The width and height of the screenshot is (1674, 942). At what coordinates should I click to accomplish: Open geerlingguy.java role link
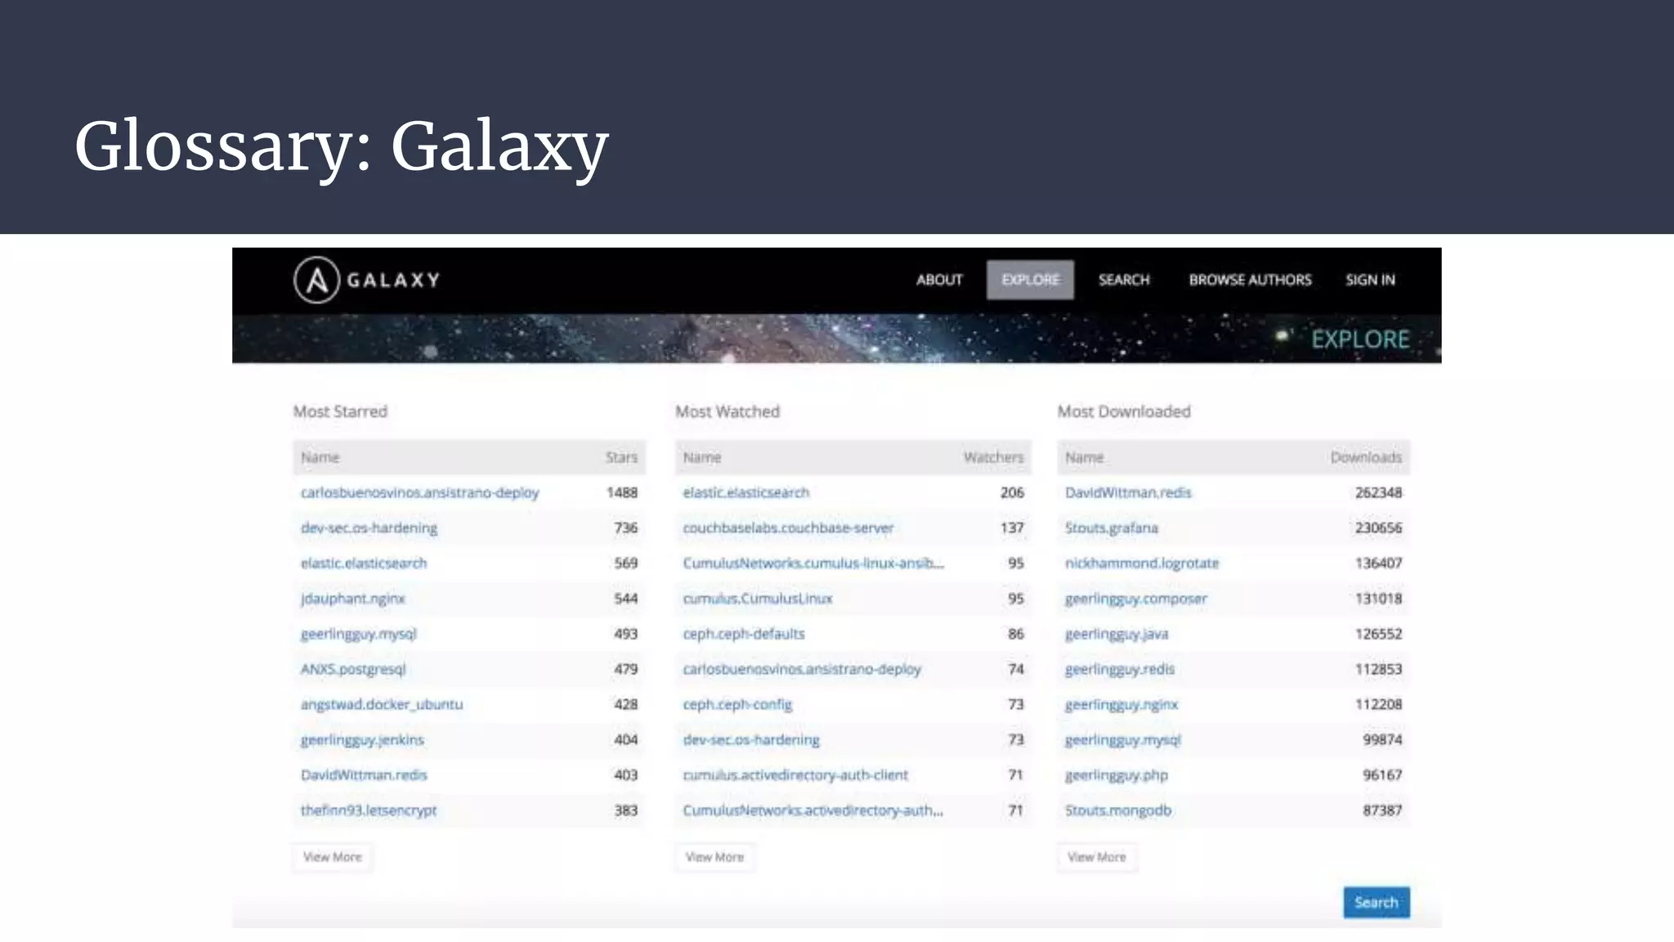1117,634
